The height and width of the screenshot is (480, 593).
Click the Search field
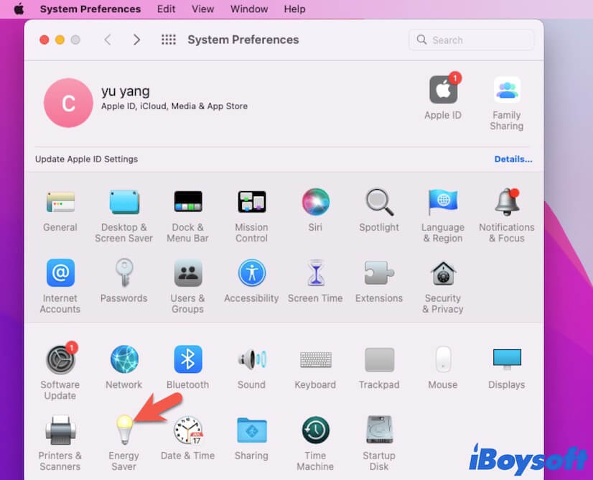pos(471,40)
